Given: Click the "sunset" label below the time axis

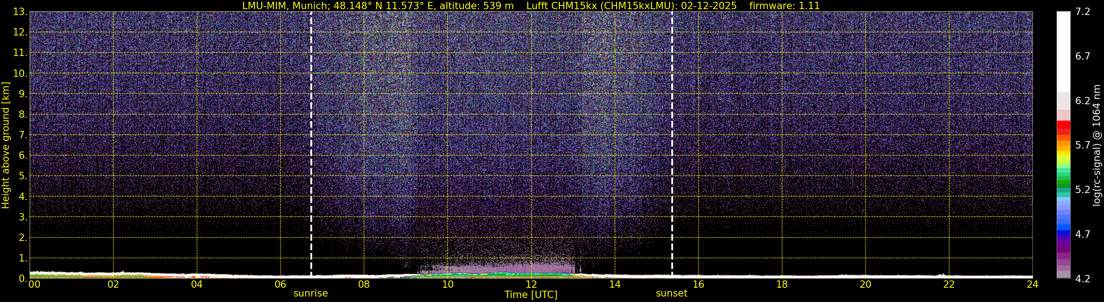Looking at the screenshot, I should click(x=672, y=294).
